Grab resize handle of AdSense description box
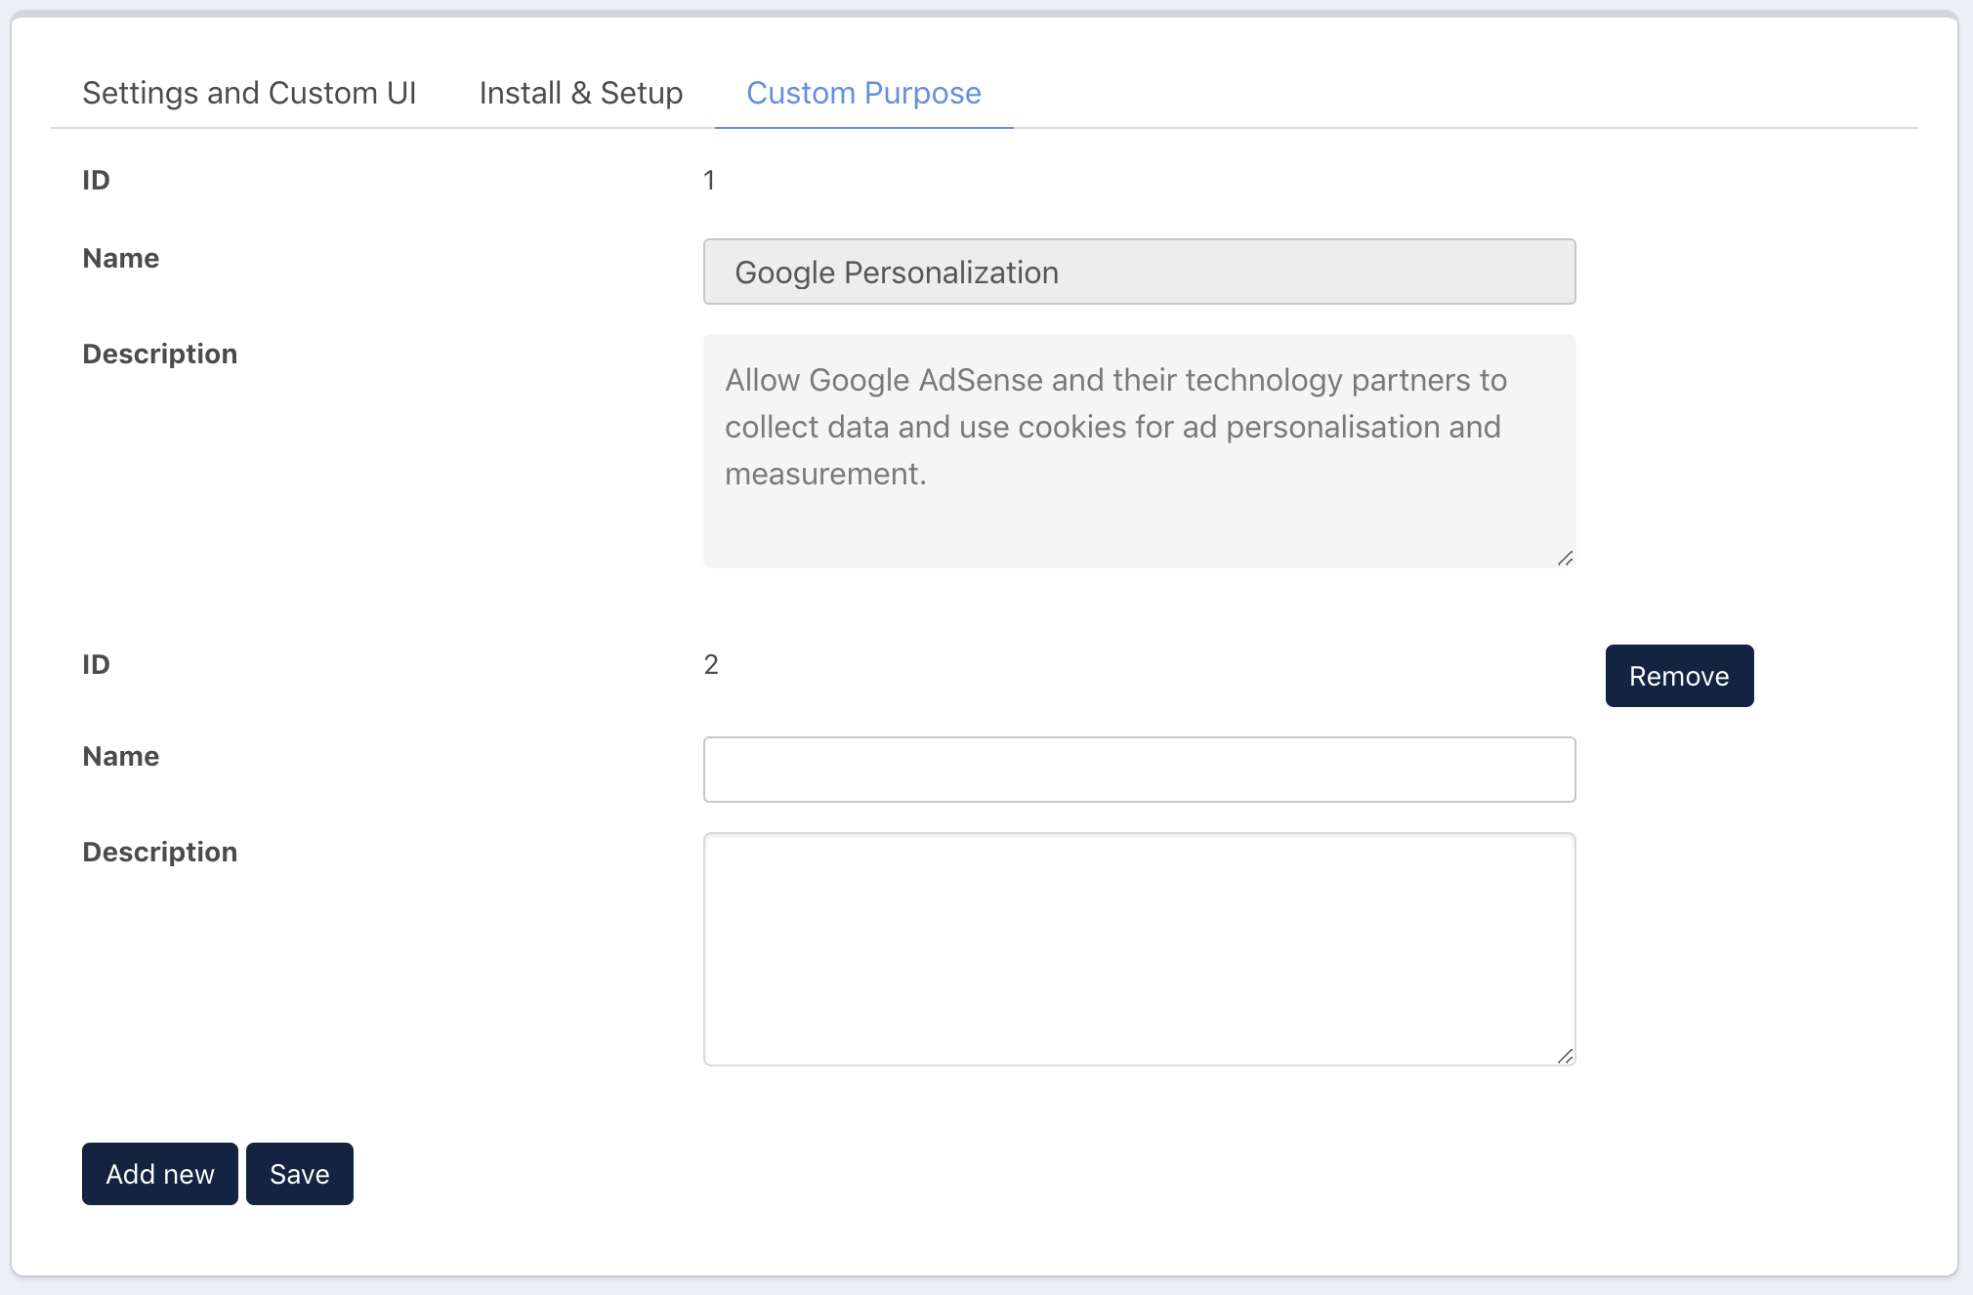The width and height of the screenshot is (1973, 1295). pyautogui.click(x=1565, y=558)
